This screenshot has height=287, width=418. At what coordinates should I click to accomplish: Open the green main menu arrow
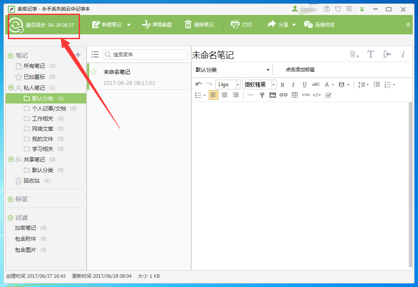tap(362, 10)
